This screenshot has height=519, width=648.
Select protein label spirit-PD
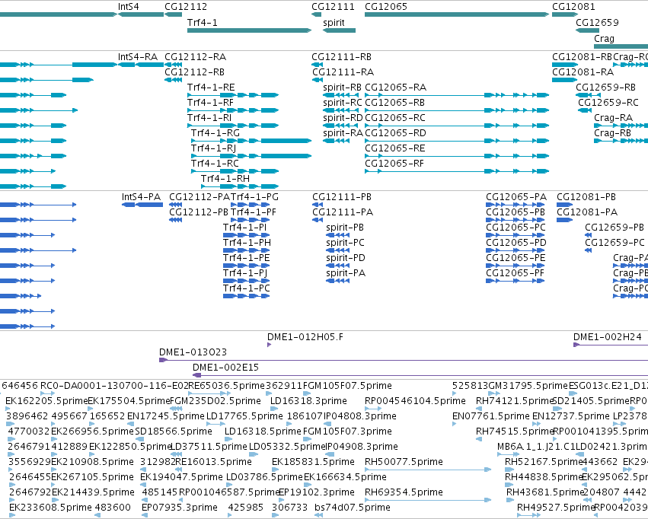coord(346,258)
